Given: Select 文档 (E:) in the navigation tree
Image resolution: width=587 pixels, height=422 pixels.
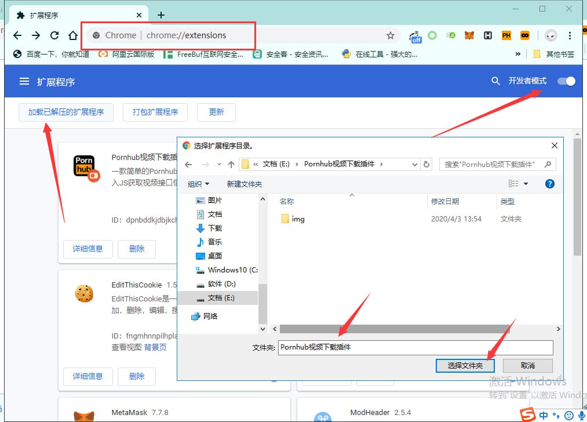Looking at the screenshot, I should point(221,297).
